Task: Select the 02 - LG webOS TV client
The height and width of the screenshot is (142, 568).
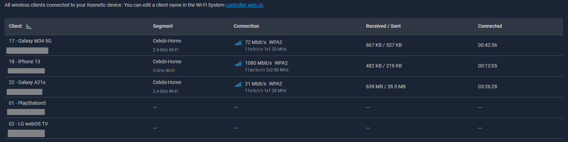Action: (x=28, y=124)
